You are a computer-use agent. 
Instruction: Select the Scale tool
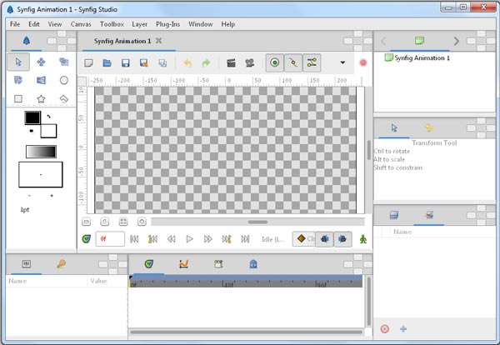coord(64,62)
